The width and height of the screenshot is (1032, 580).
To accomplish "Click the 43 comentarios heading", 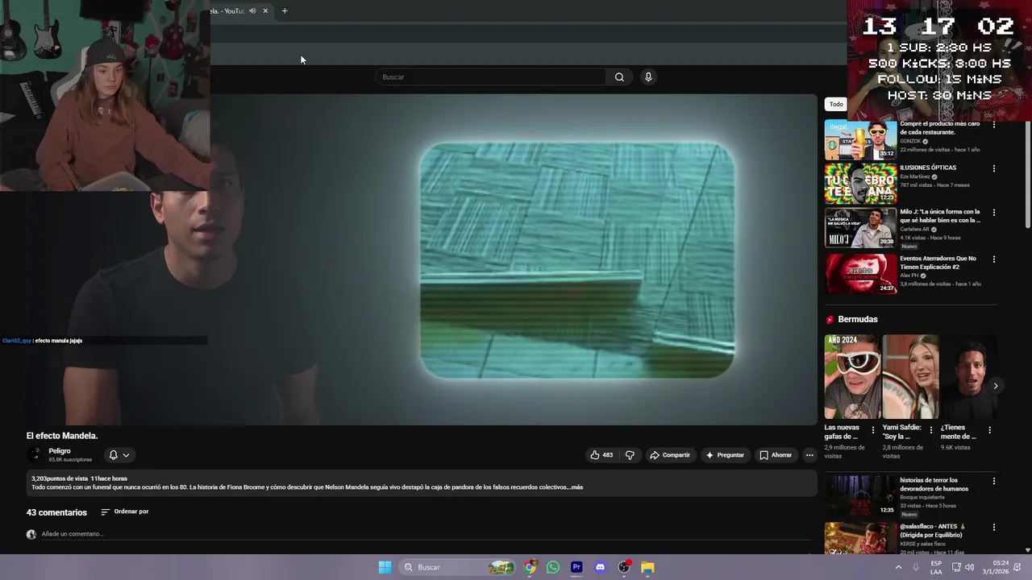I will coord(56,512).
